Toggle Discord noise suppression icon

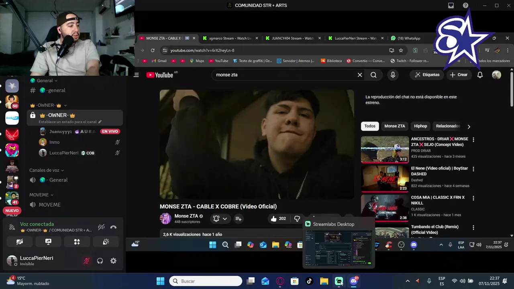[101, 227]
